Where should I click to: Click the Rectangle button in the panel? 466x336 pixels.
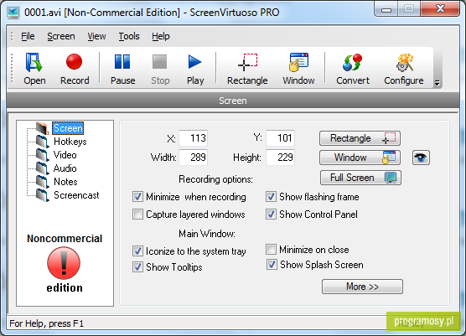click(360, 138)
